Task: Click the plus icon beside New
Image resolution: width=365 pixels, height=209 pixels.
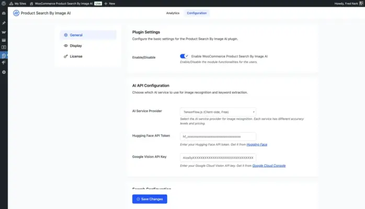Action: pos(106,4)
